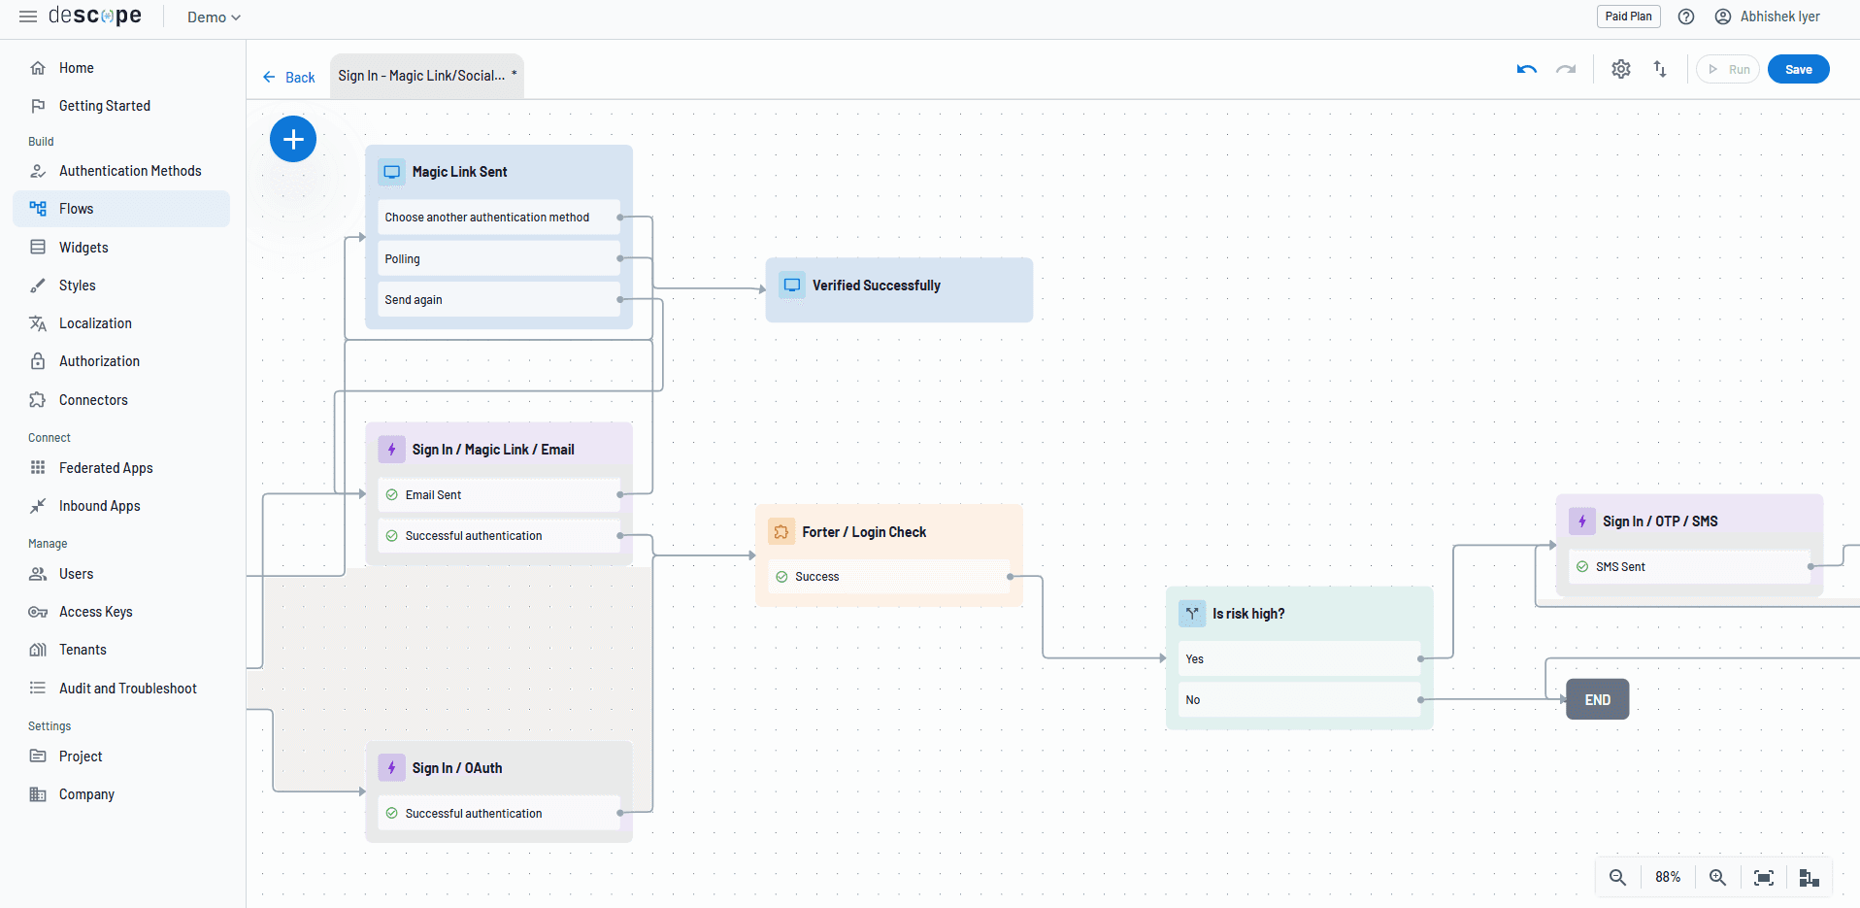Select the Sign In - Magic Link/Social tab
Viewport: 1860px width, 908px height.
421,76
